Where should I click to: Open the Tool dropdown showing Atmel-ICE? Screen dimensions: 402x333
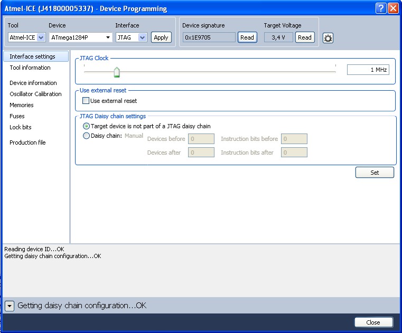[26, 37]
